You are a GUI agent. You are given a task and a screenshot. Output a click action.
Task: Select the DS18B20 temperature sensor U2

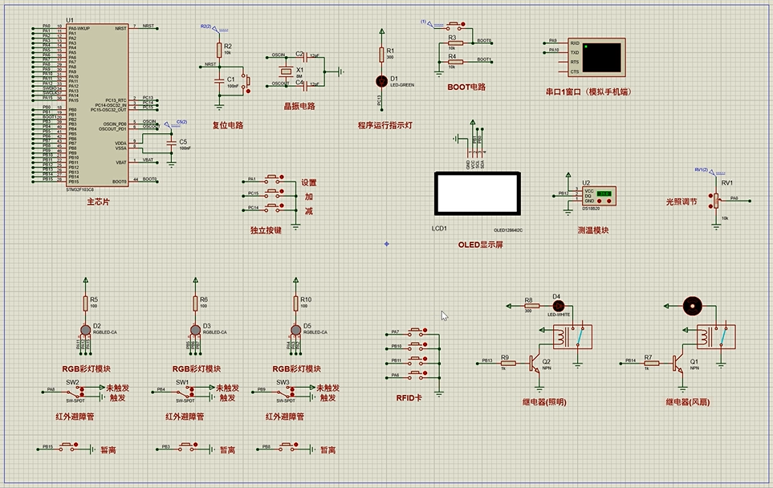point(600,194)
